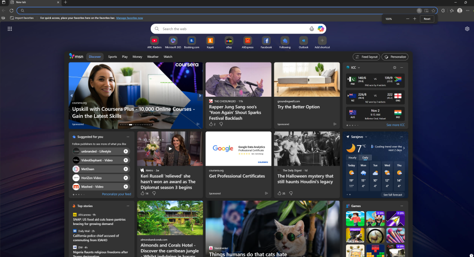Reset the zoom level to default

pyautogui.click(x=427, y=19)
